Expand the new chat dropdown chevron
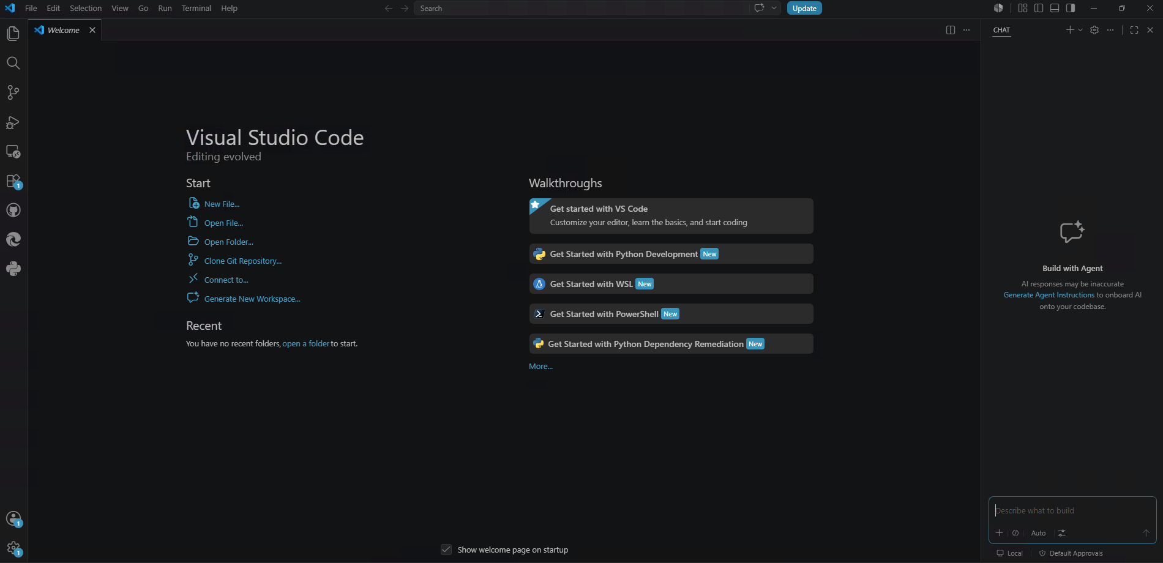Viewport: 1163px width, 563px height. pos(1080,30)
